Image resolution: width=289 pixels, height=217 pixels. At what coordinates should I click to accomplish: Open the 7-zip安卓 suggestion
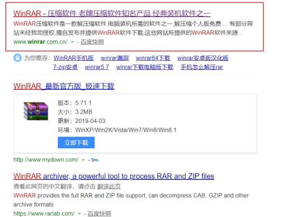click(x=66, y=67)
